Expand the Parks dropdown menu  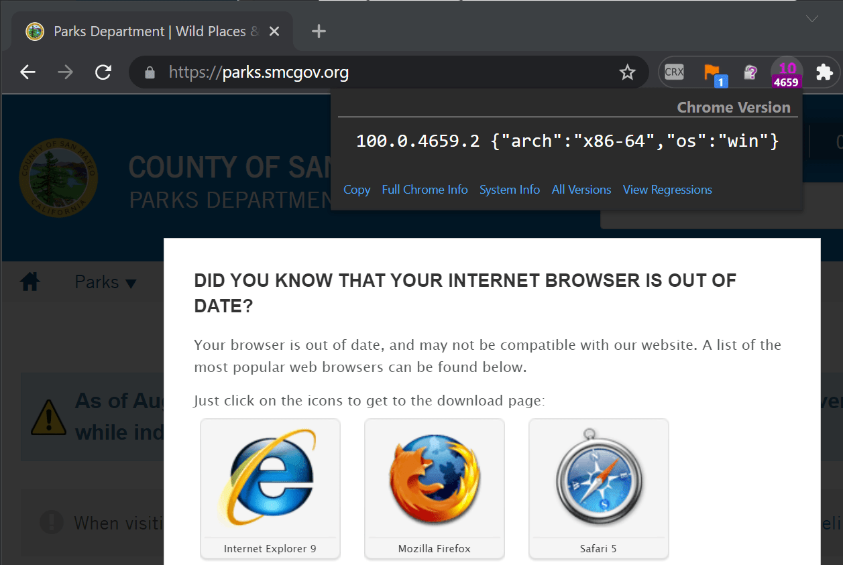click(x=105, y=282)
